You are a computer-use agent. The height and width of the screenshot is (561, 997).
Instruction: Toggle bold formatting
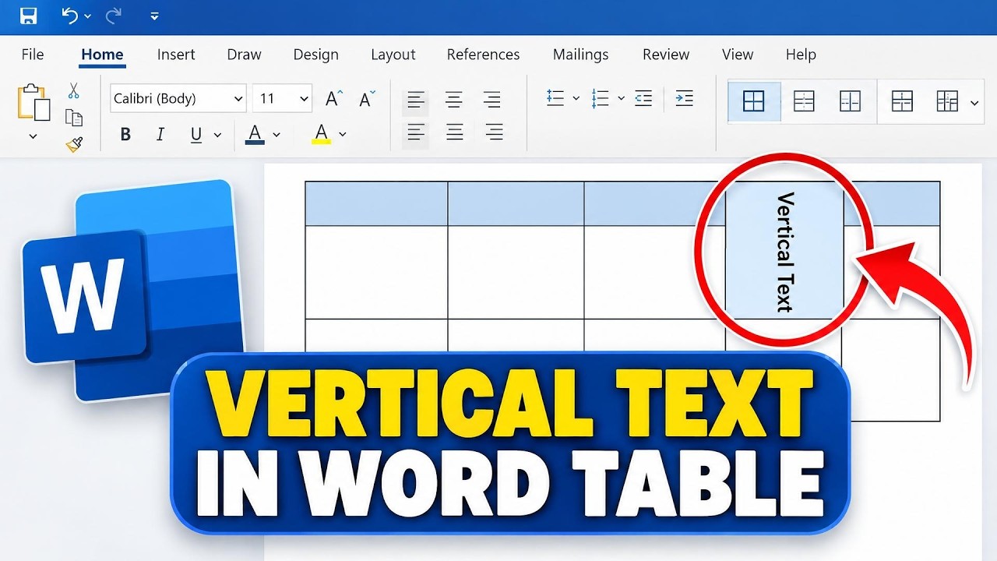tap(125, 135)
